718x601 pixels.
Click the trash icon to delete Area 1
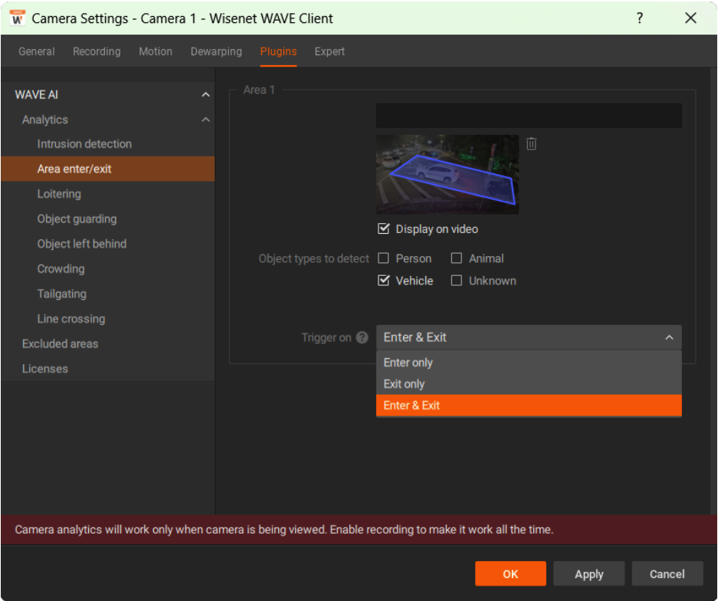click(x=531, y=144)
